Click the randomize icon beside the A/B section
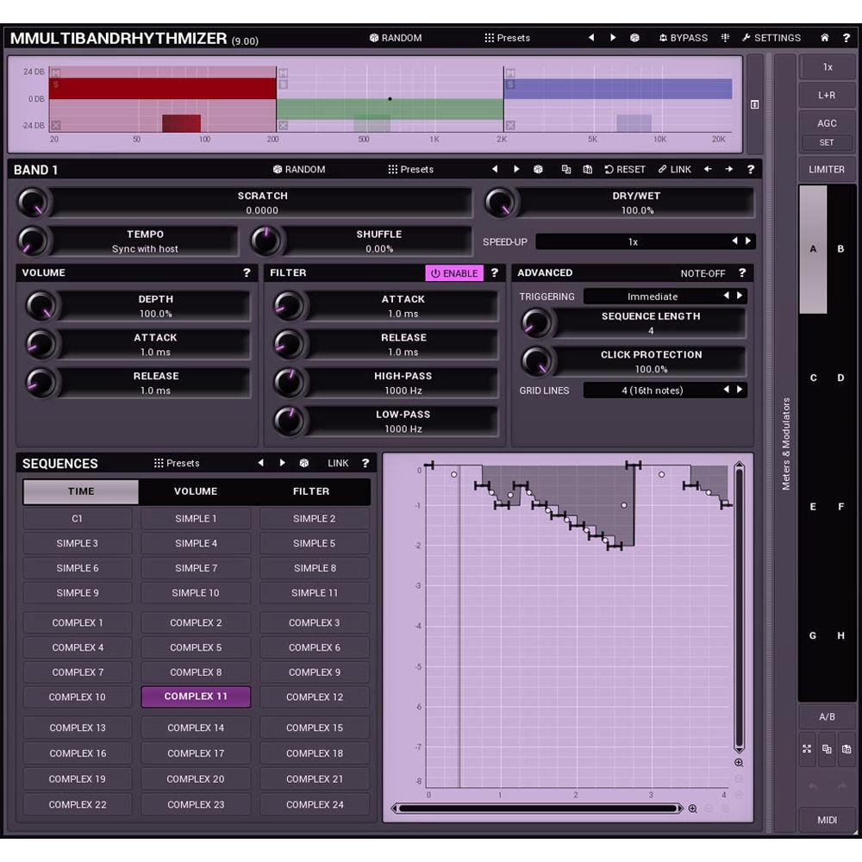Image resolution: width=862 pixels, height=862 pixels. click(x=808, y=750)
